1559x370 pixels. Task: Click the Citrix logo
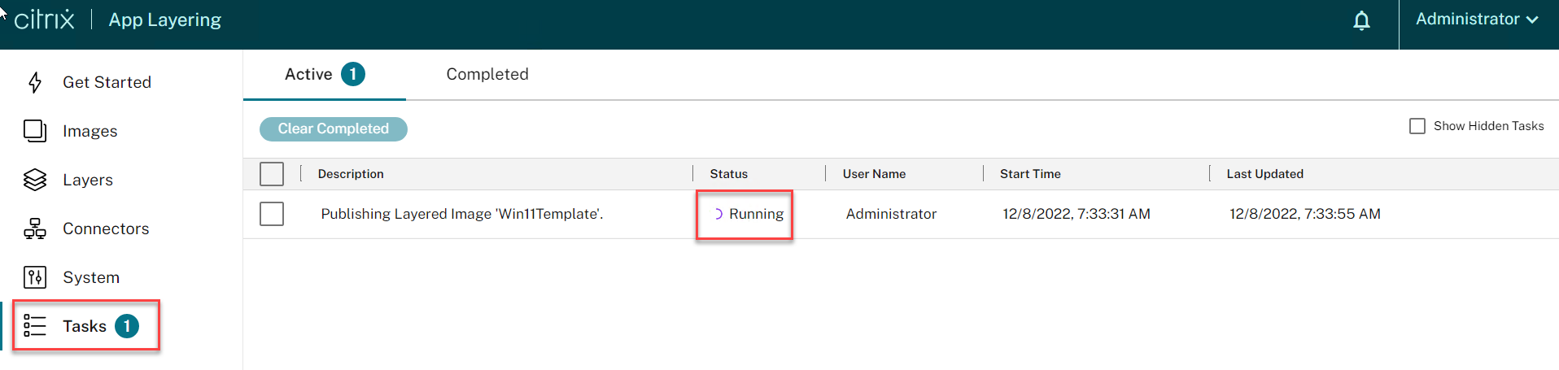pos(45,20)
